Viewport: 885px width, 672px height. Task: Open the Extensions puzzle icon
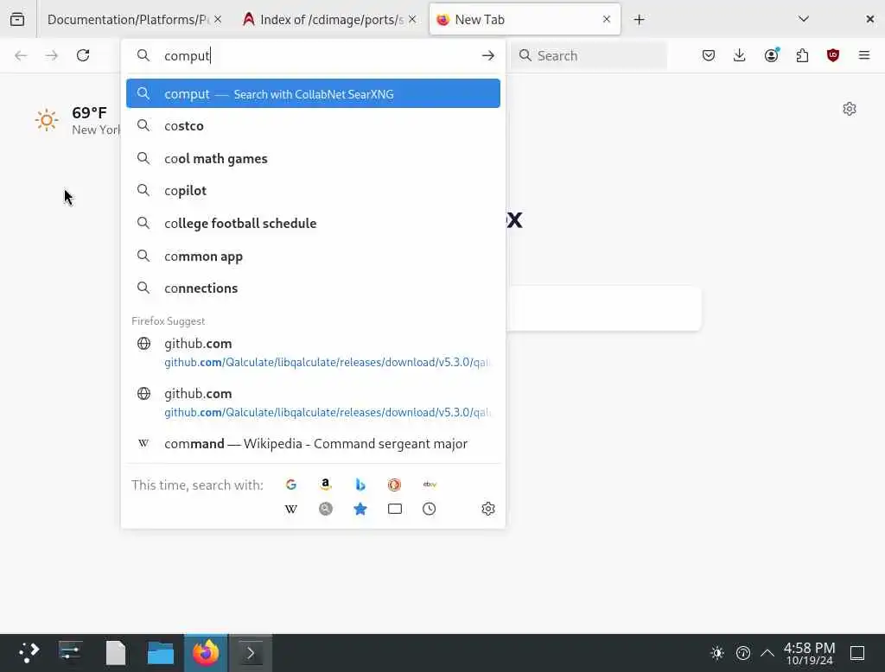click(802, 55)
